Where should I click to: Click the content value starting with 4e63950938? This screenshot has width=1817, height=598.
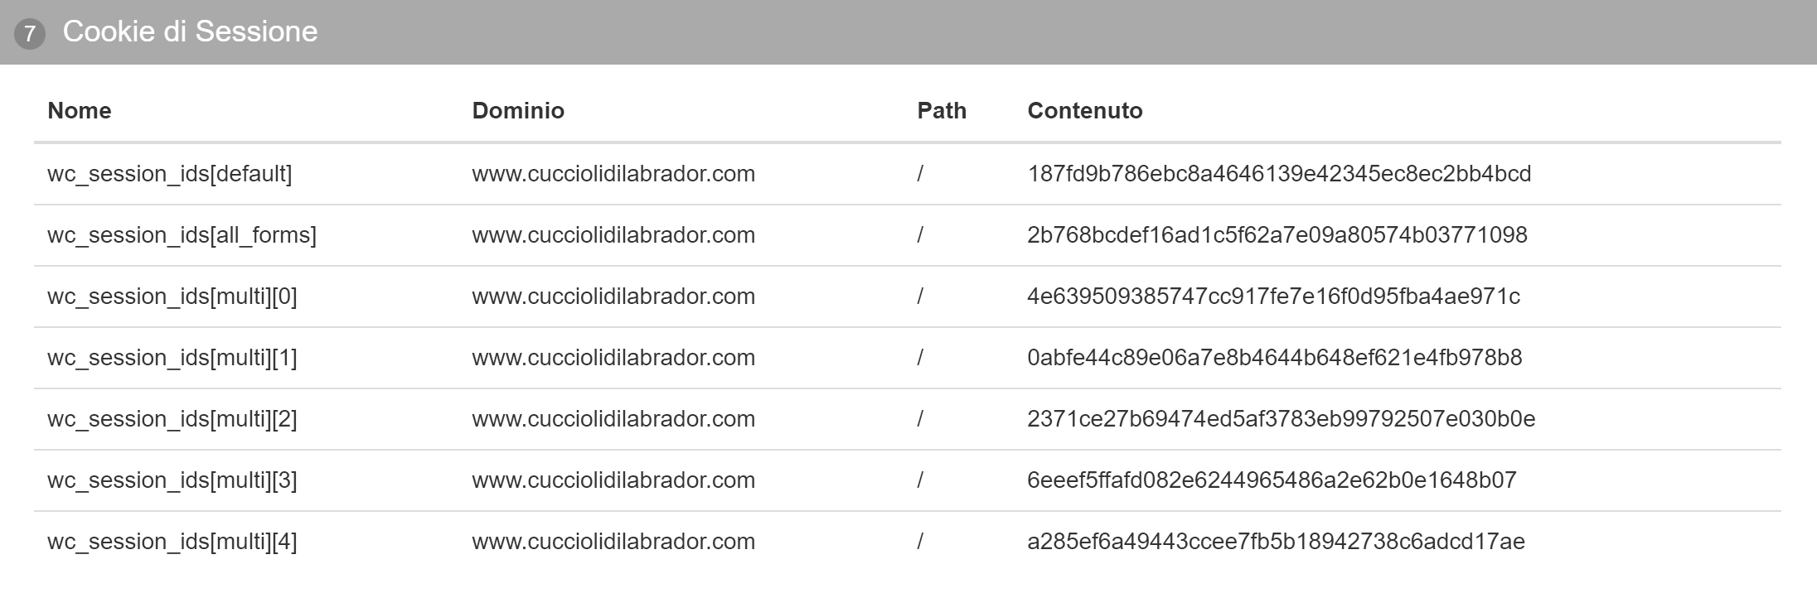1273,297
